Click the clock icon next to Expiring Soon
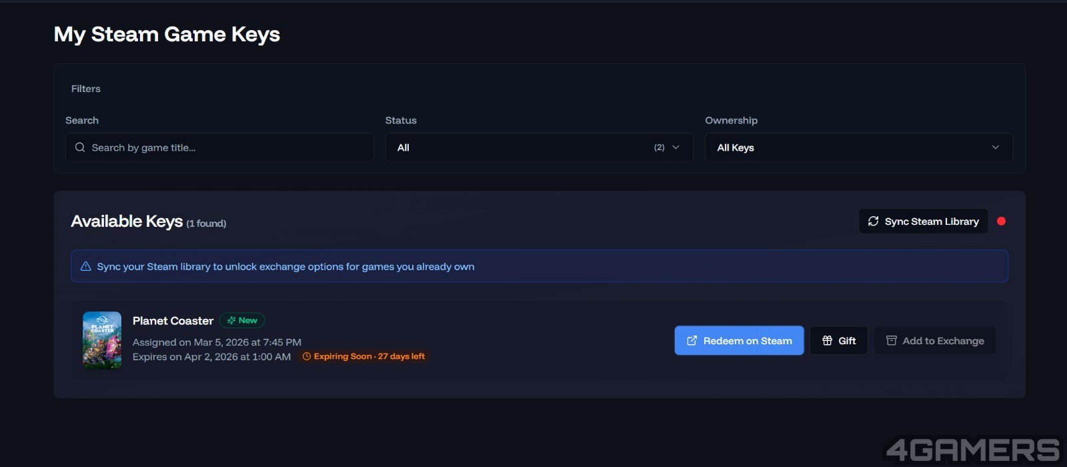Image resolution: width=1067 pixels, height=467 pixels. click(307, 357)
